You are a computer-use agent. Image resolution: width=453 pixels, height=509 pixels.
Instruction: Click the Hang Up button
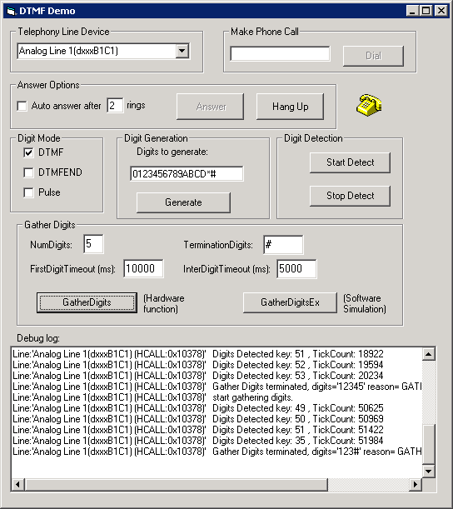[x=290, y=107]
